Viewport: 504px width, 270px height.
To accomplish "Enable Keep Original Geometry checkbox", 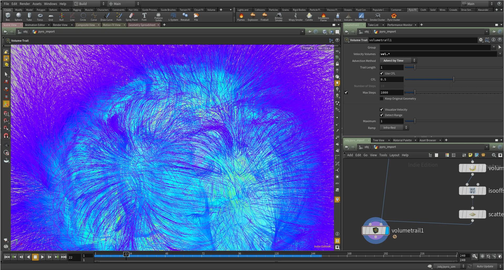I will coord(382,99).
